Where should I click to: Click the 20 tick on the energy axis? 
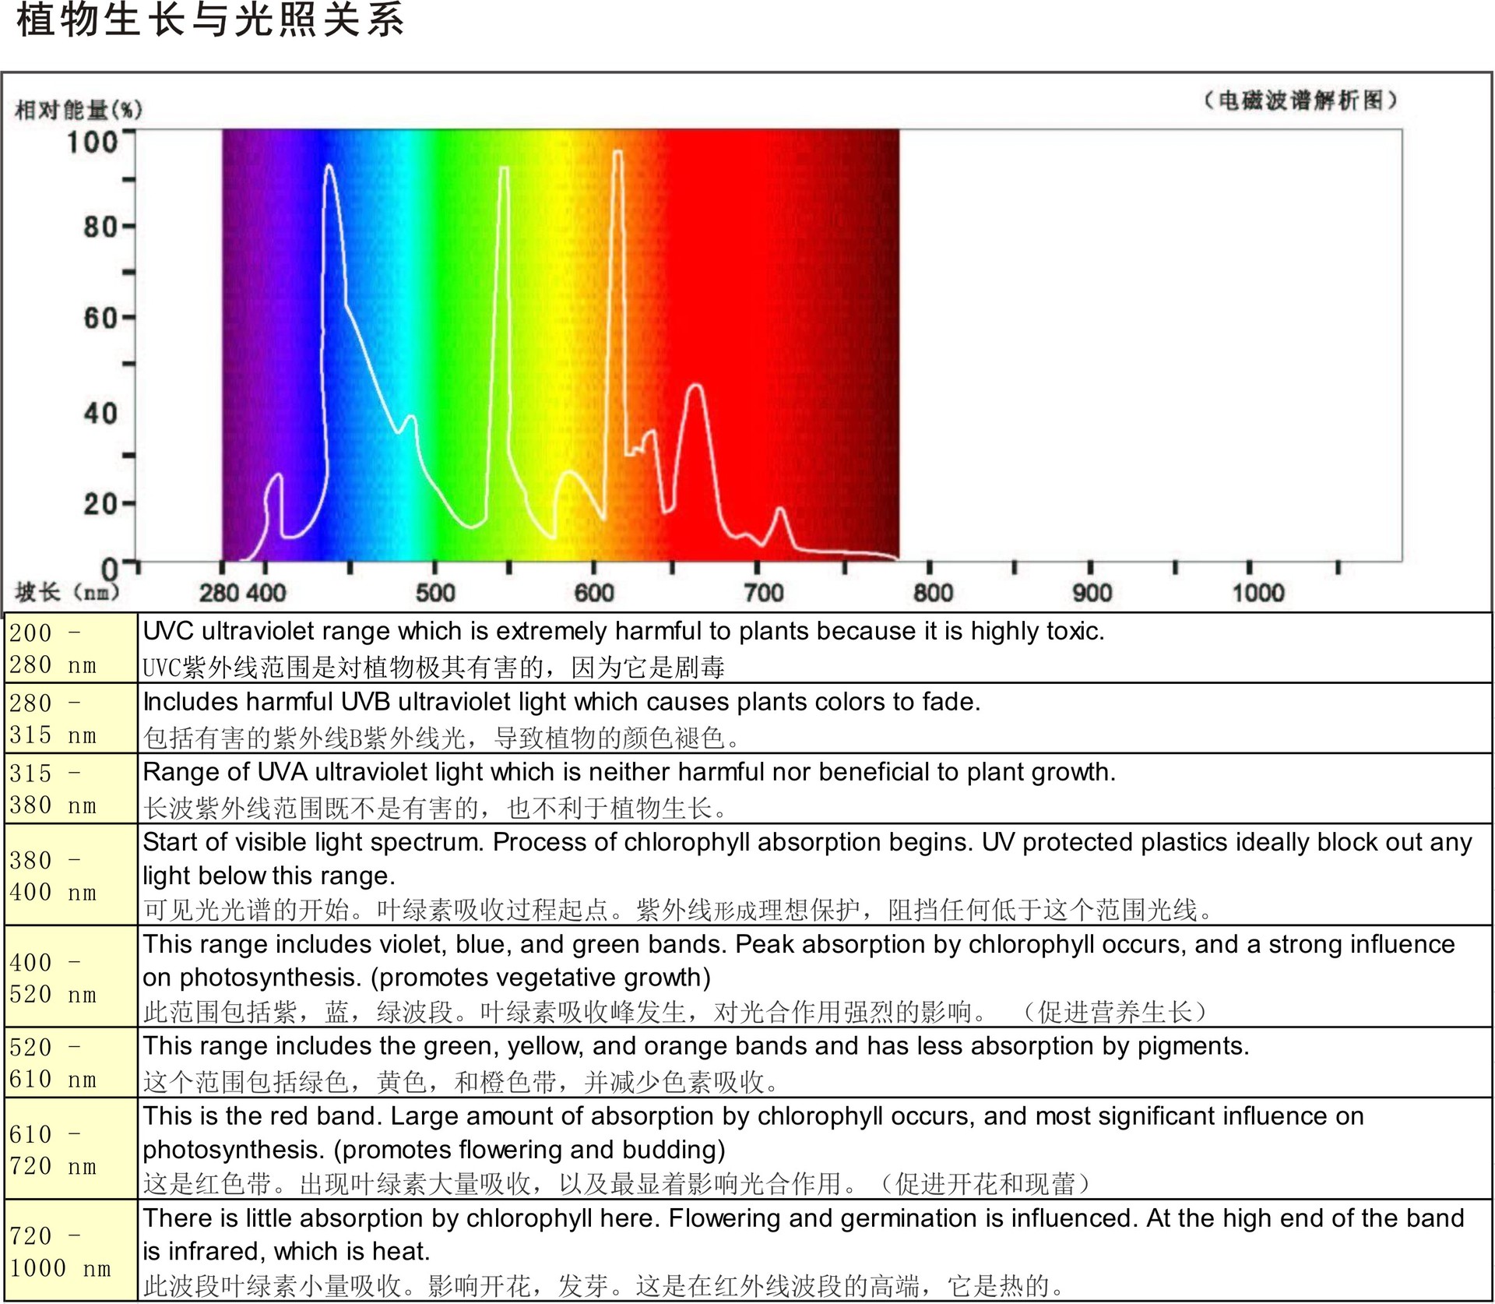pyautogui.click(x=100, y=504)
